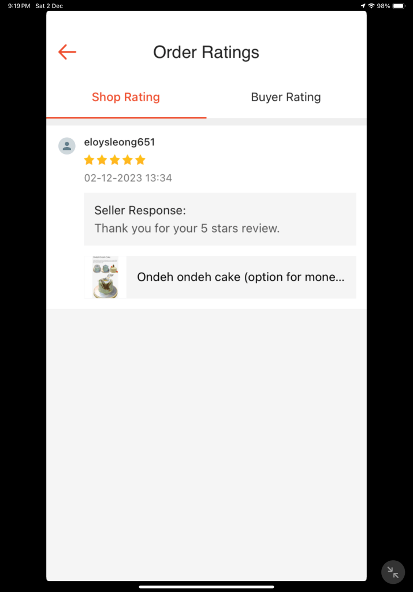Tap the Order Ratings page title

tap(206, 52)
